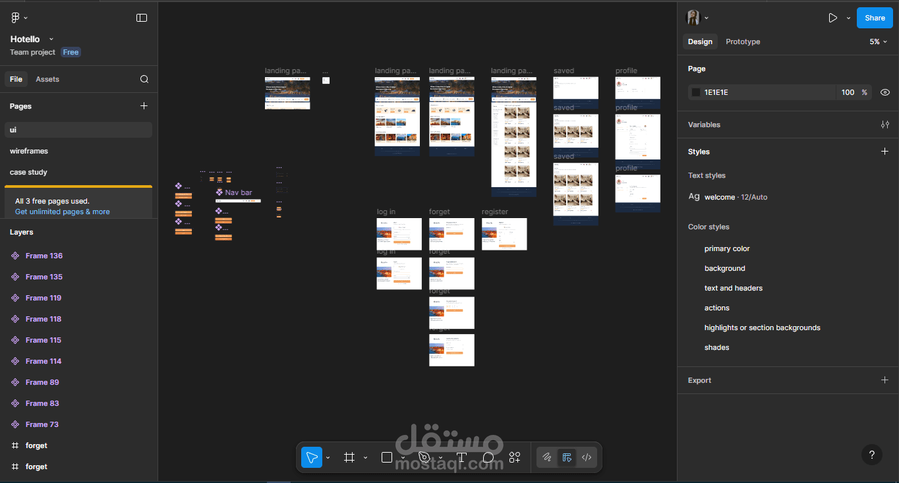The image size is (899, 483).
Task: Click the Share button
Action: tap(875, 18)
